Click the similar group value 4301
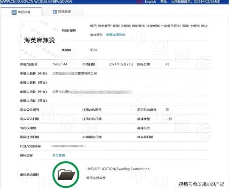 coord(94,50)
